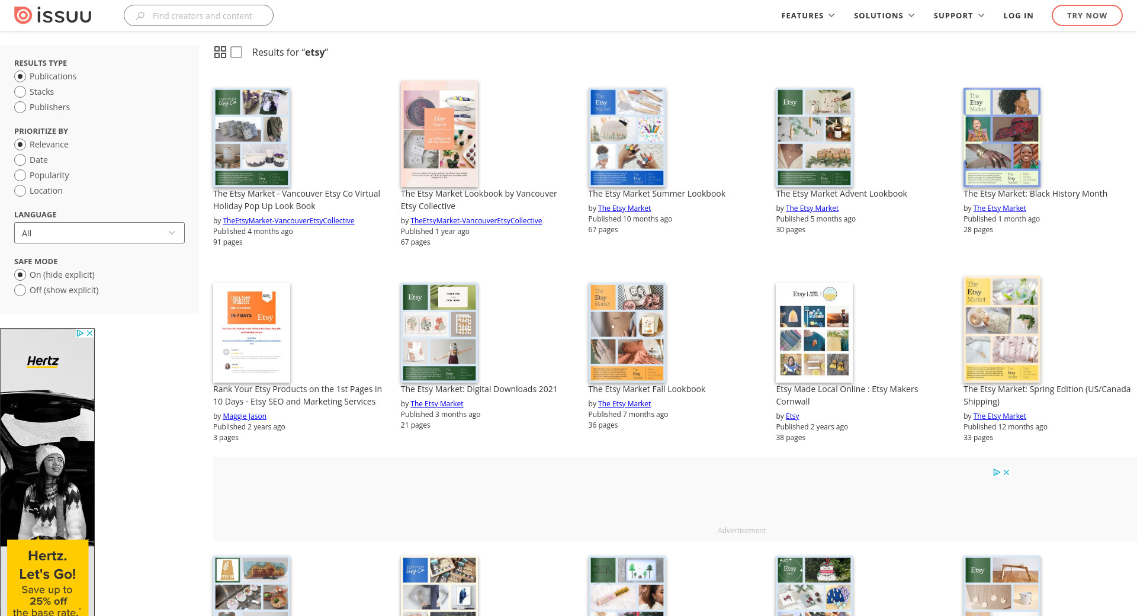Prioritize results by Date
Image resolution: width=1137 pixels, height=616 pixels.
(20, 160)
